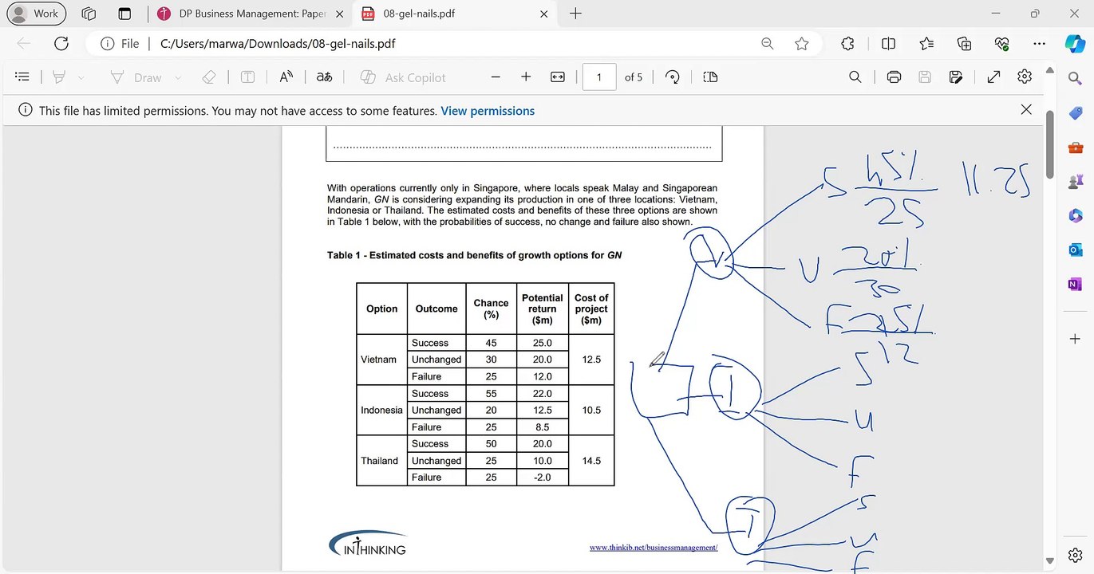
Task: Open the Translate tool
Action: (324, 77)
